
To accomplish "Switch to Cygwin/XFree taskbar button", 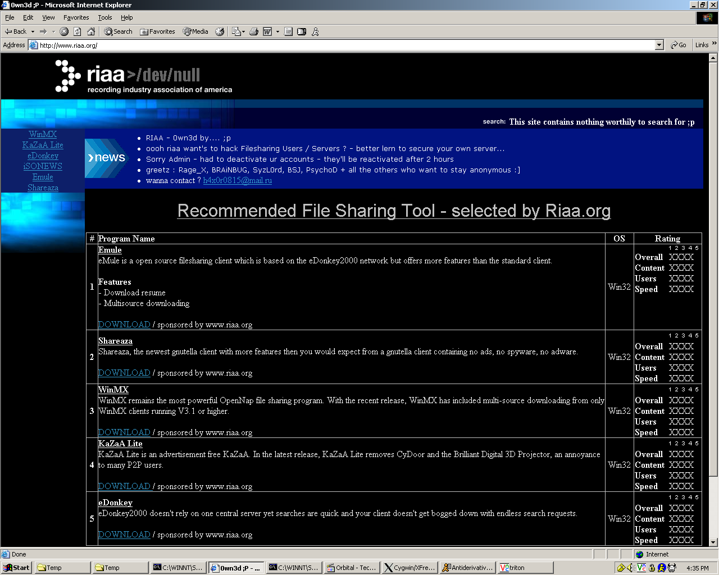I will click(410, 568).
